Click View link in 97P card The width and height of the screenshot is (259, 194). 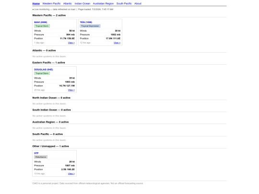[x=71, y=174]
